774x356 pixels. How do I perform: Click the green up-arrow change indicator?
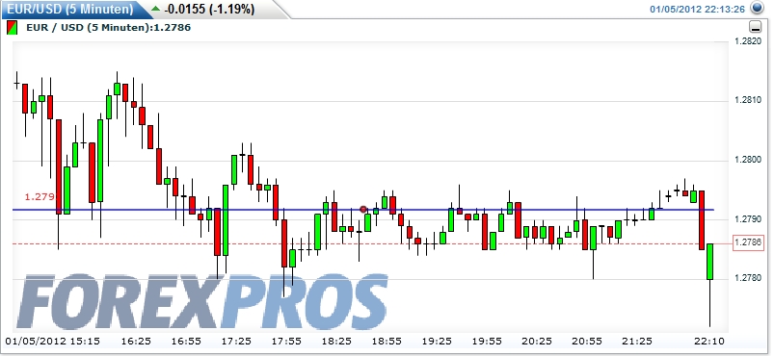coord(155,9)
